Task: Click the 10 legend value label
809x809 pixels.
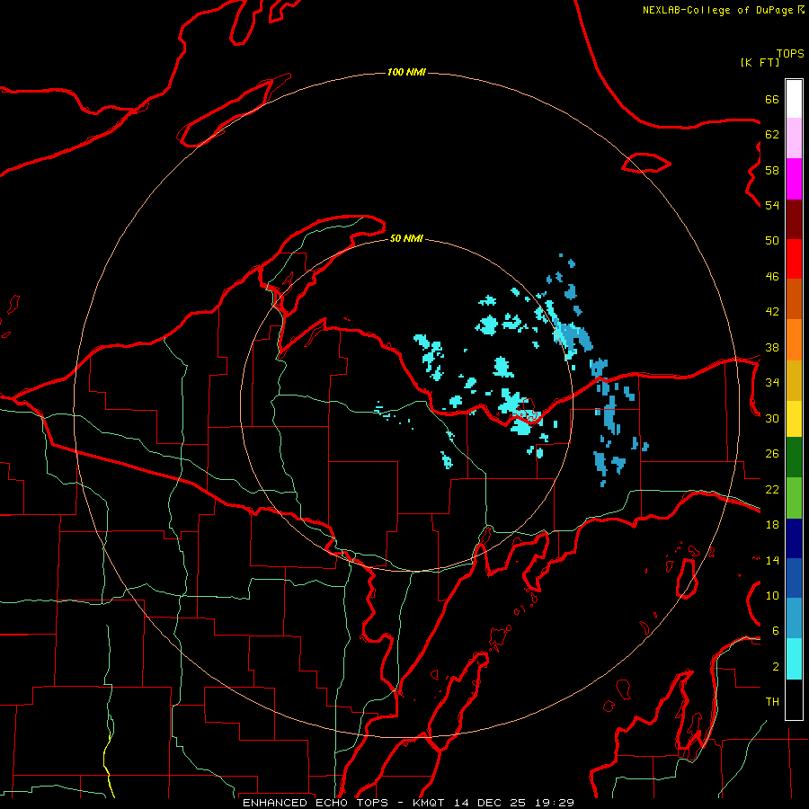Action: 772,596
